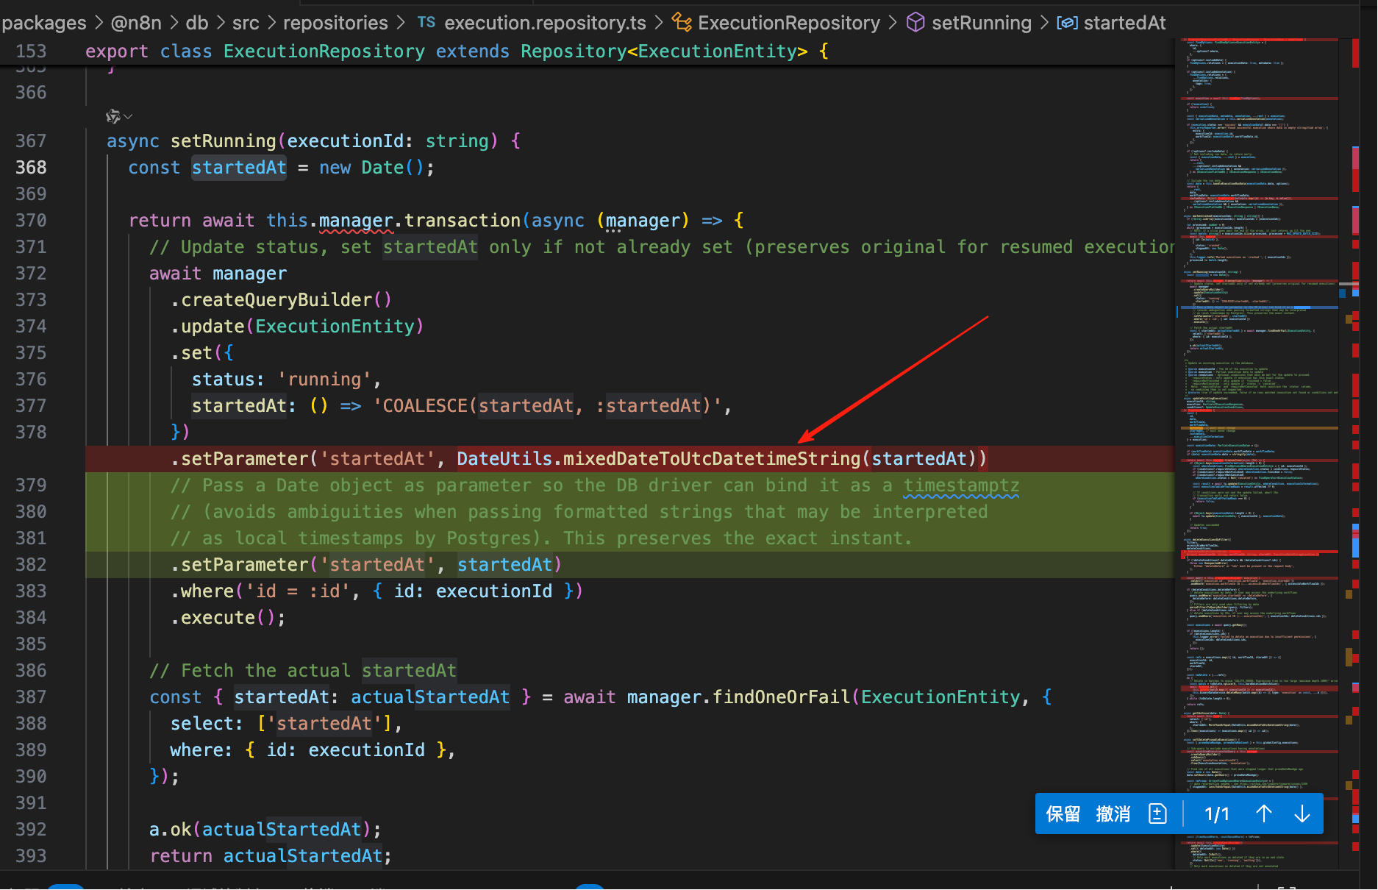Select the 'src' breadcrumb item

click(x=246, y=23)
